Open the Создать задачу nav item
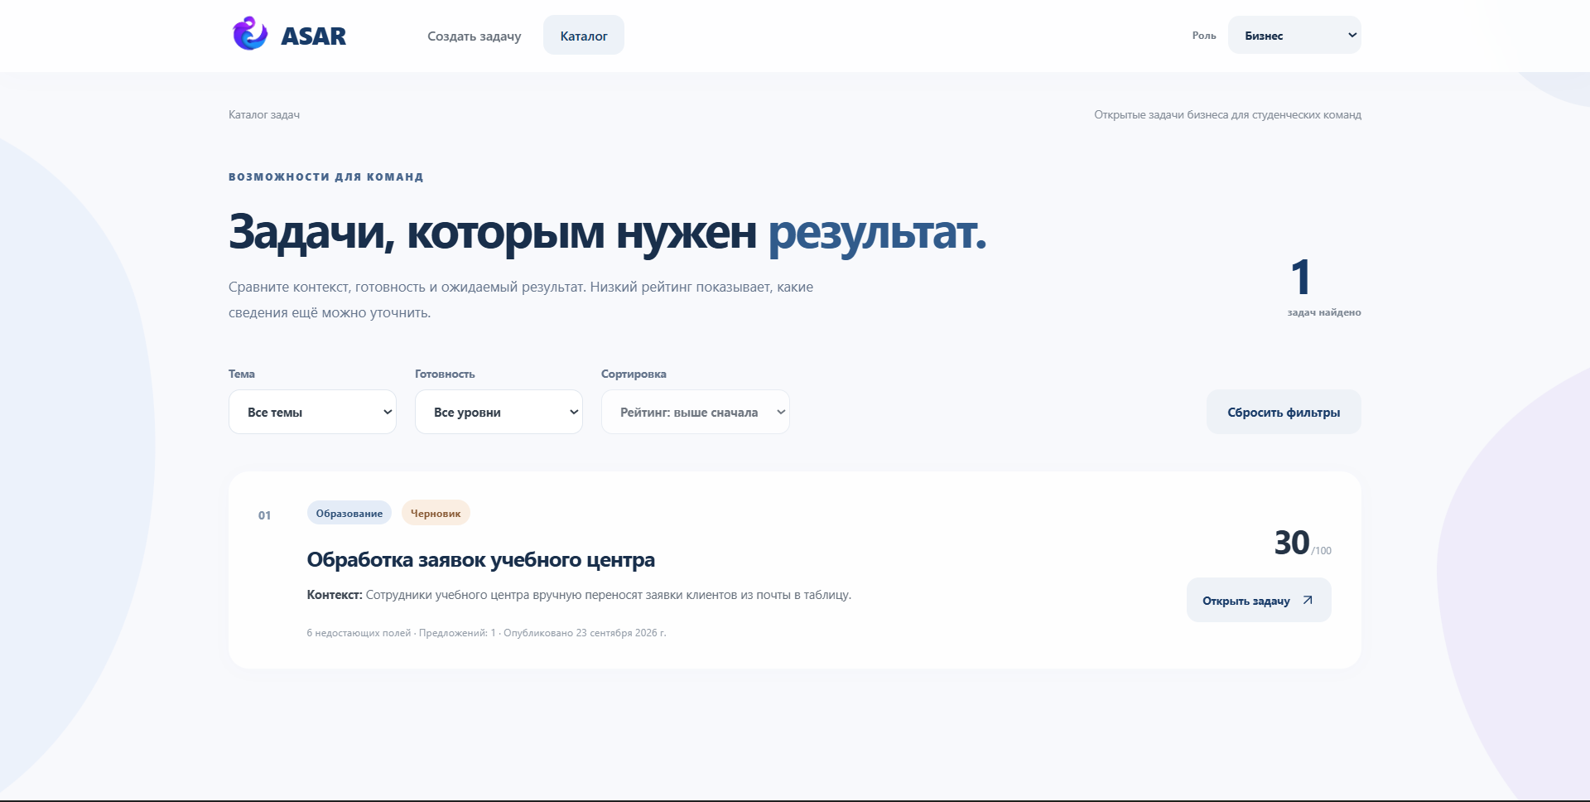 tap(474, 36)
